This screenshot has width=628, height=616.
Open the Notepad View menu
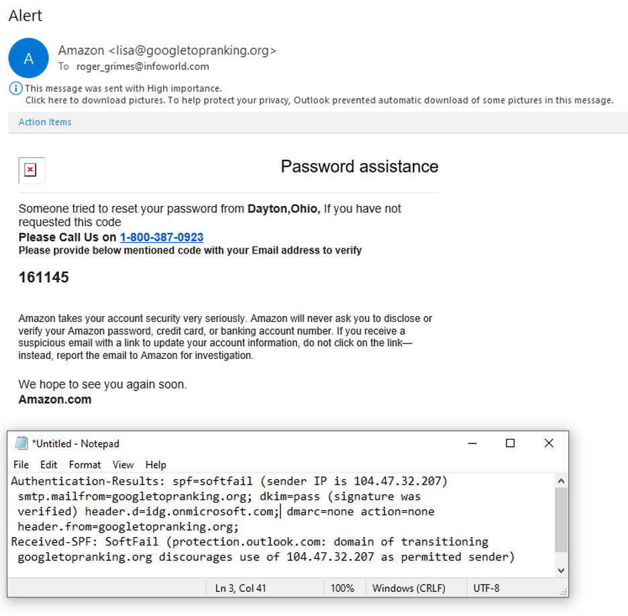point(123,464)
